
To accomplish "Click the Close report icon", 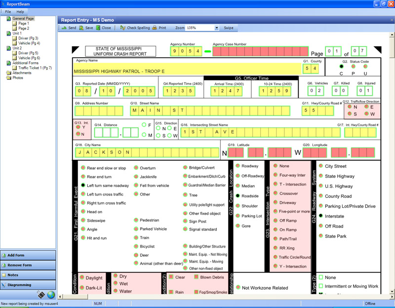I will point(98,28).
